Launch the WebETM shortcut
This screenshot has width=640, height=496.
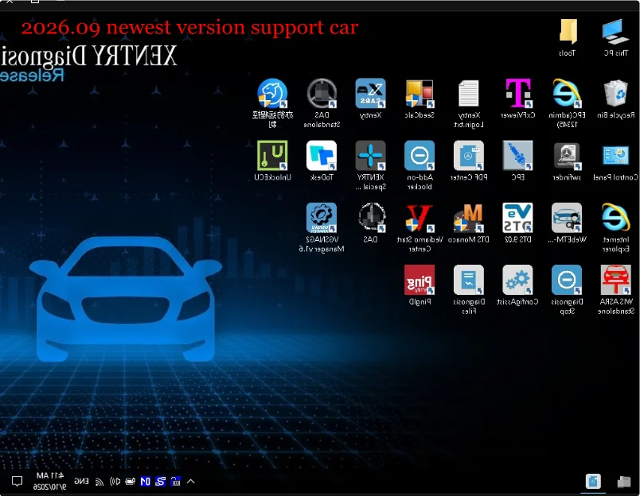[x=567, y=223]
